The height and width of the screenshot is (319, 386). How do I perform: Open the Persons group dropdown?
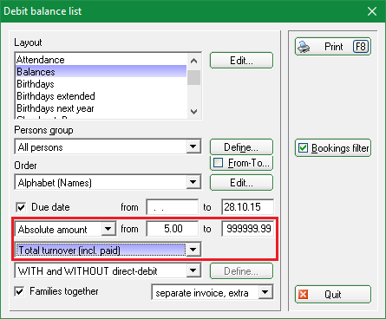click(193, 146)
